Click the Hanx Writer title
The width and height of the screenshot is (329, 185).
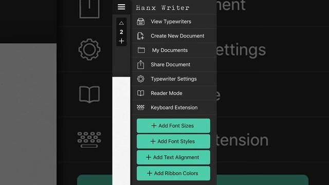[x=162, y=8]
